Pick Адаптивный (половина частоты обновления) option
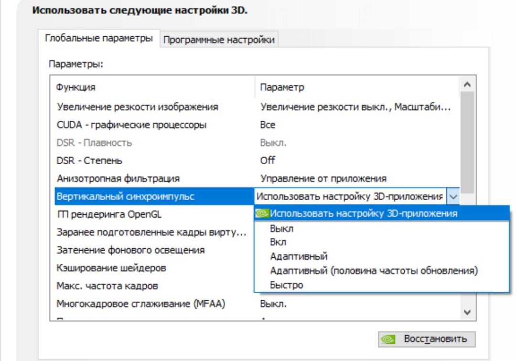Viewport: 516px width, 361px height. (x=382, y=271)
